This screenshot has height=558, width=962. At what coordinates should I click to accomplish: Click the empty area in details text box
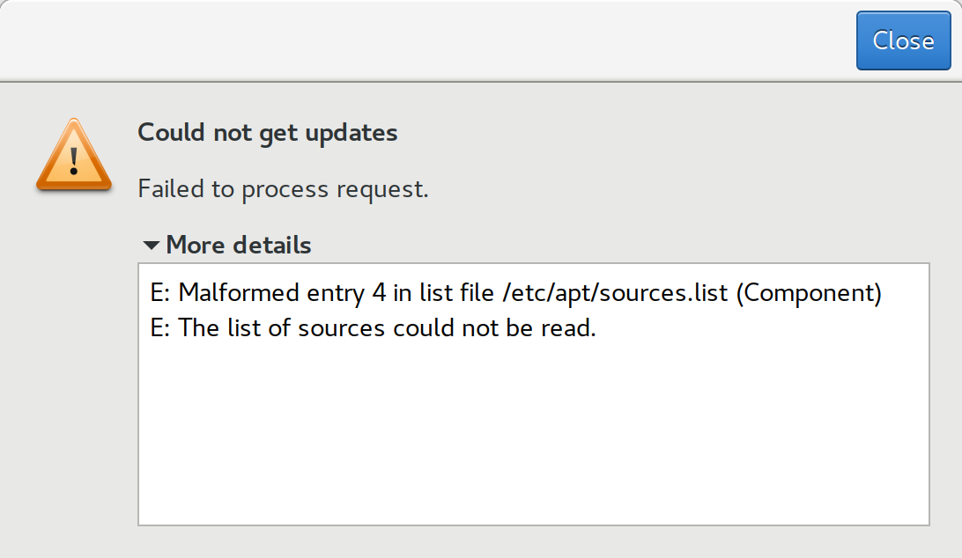coord(534,436)
